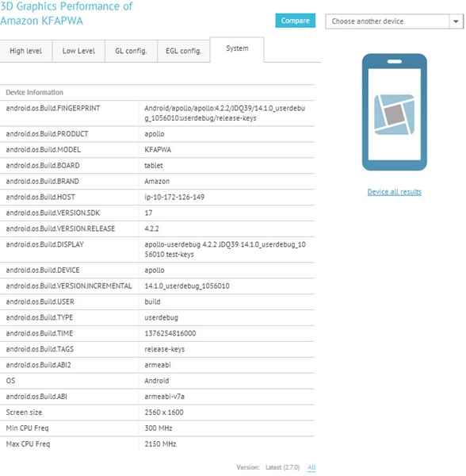Select the System tab
This screenshot has width=466, height=476.
click(237, 48)
